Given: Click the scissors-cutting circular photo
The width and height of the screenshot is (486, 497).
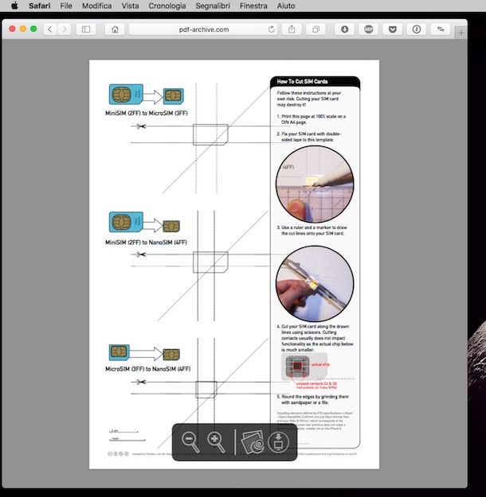Looking at the screenshot, I should pos(315,284).
